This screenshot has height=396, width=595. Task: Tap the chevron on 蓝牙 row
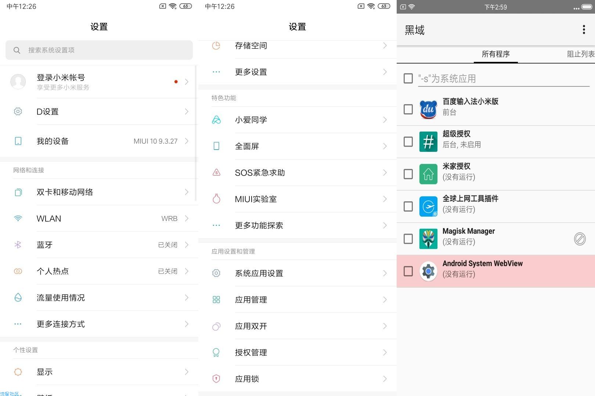tap(187, 245)
